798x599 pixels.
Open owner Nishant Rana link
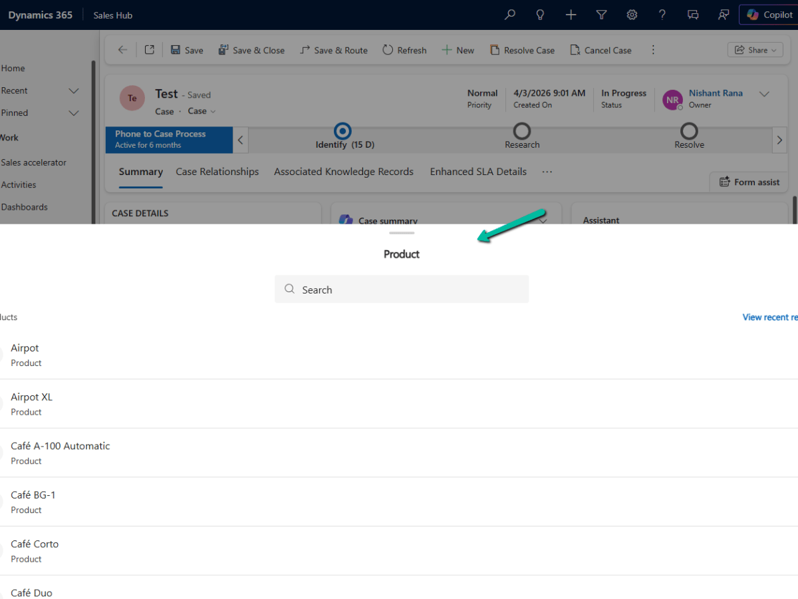pyautogui.click(x=716, y=93)
